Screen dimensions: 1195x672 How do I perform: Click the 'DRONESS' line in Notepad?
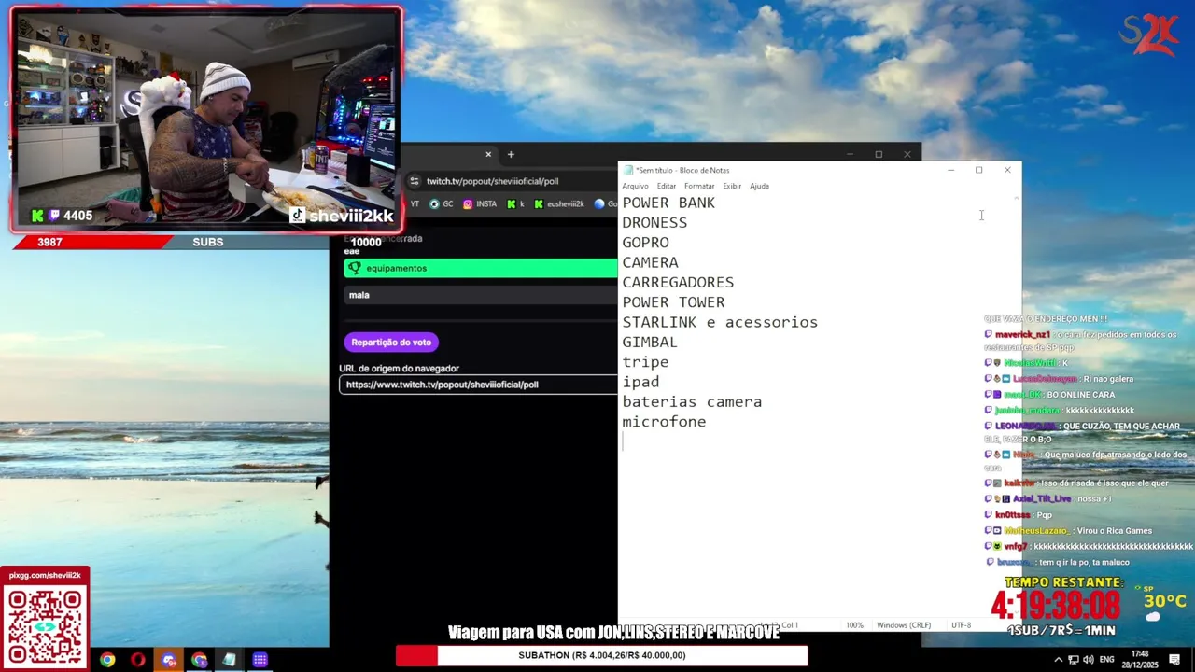coord(654,222)
